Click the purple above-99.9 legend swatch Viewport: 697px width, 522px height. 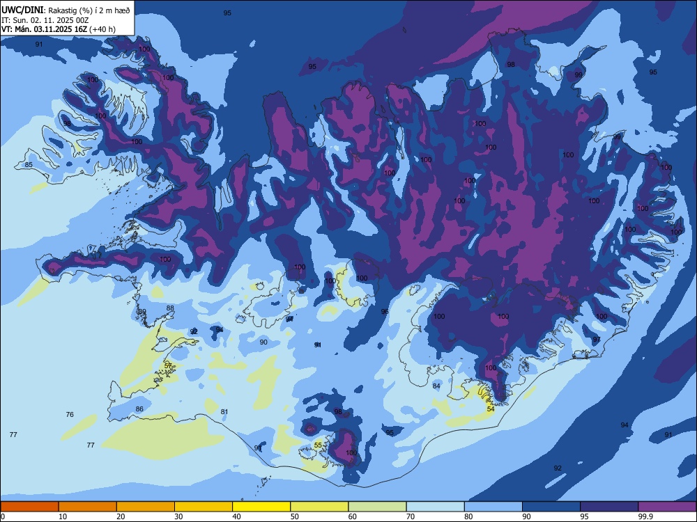(x=667, y=507)
